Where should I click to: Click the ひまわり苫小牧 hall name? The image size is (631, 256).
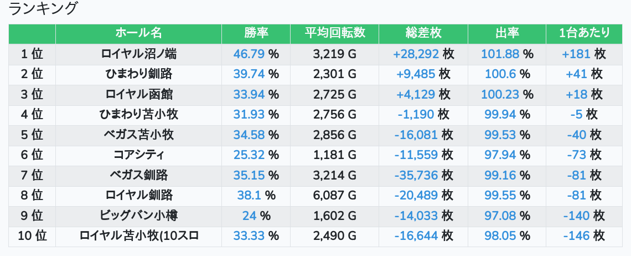point(139,115)
